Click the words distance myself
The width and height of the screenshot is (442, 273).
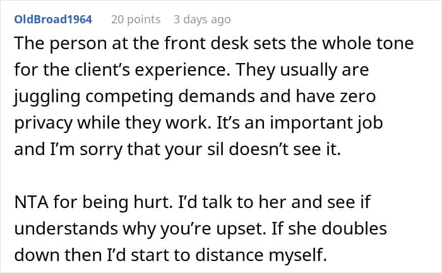click(x=261, y=255)
